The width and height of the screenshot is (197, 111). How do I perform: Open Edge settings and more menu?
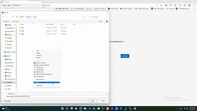click(194, 5)
